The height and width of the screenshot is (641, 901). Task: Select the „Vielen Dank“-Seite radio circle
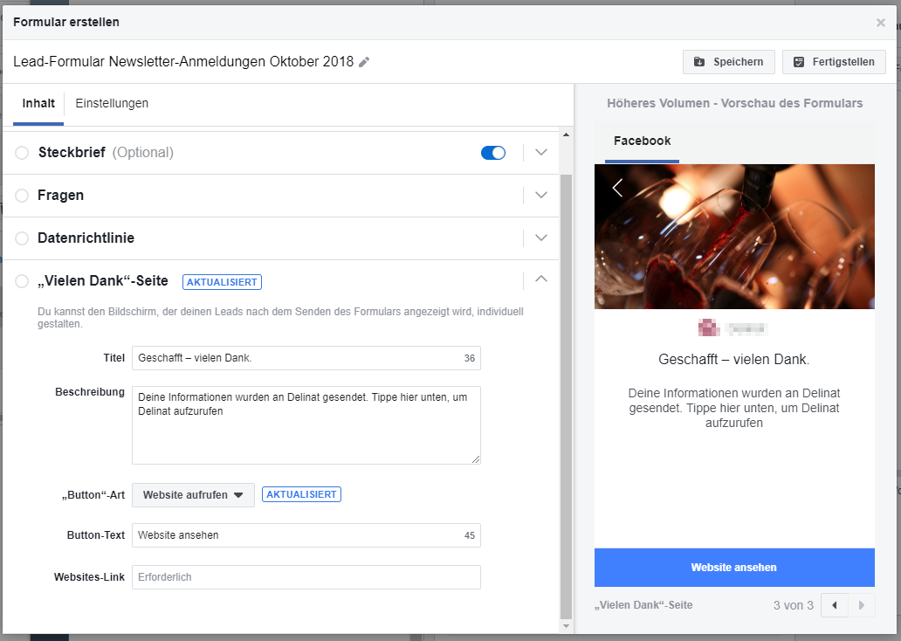coord(22,281)
